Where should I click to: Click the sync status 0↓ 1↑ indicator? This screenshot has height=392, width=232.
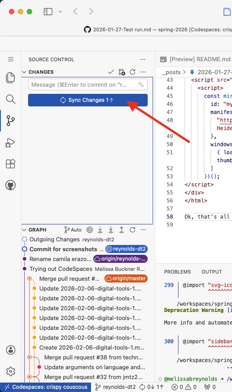151,387
